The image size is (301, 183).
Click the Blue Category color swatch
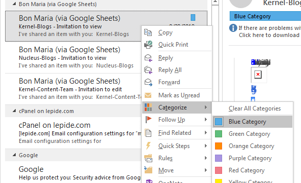coord(219,122)
